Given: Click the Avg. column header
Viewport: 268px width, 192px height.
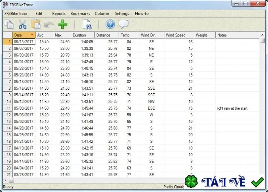Looking at the screenshot, I should [x=44, y=35].
